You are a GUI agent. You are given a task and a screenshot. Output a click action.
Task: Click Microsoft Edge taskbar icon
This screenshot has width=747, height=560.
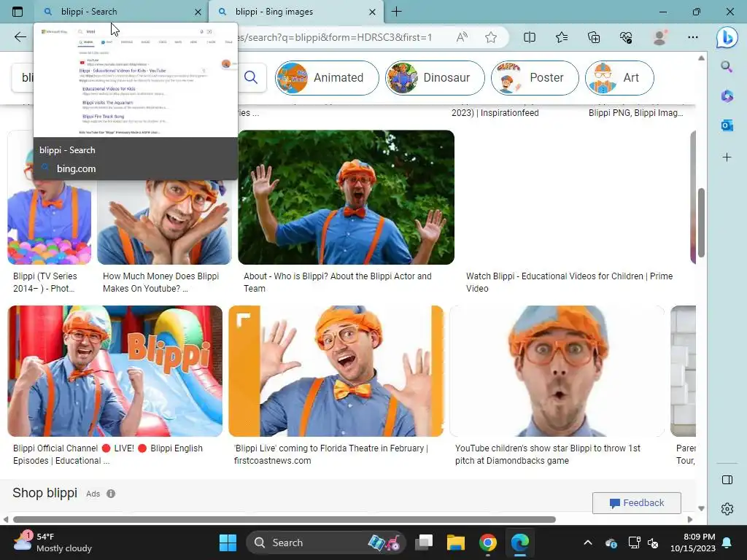(519, 542)
